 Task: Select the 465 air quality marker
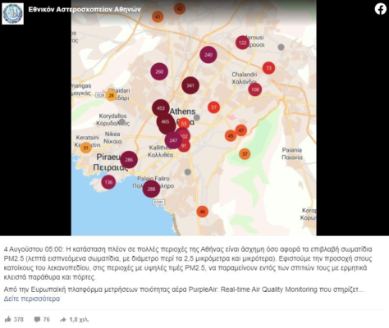tap(166, 122)
